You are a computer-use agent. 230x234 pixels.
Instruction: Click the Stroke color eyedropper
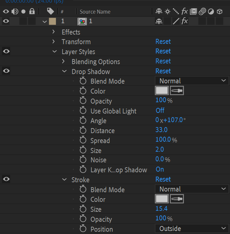tap(177, 199)
